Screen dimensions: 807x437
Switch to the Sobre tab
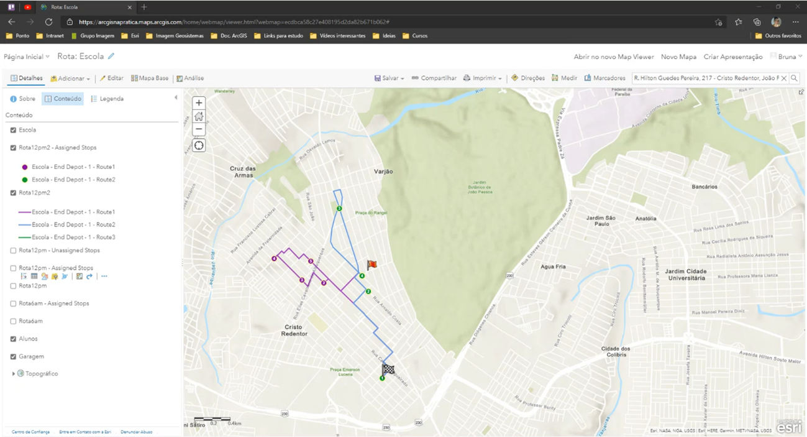click(x=22, y=99)
